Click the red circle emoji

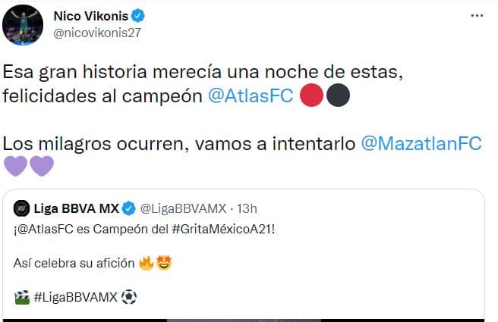[311, 95]
